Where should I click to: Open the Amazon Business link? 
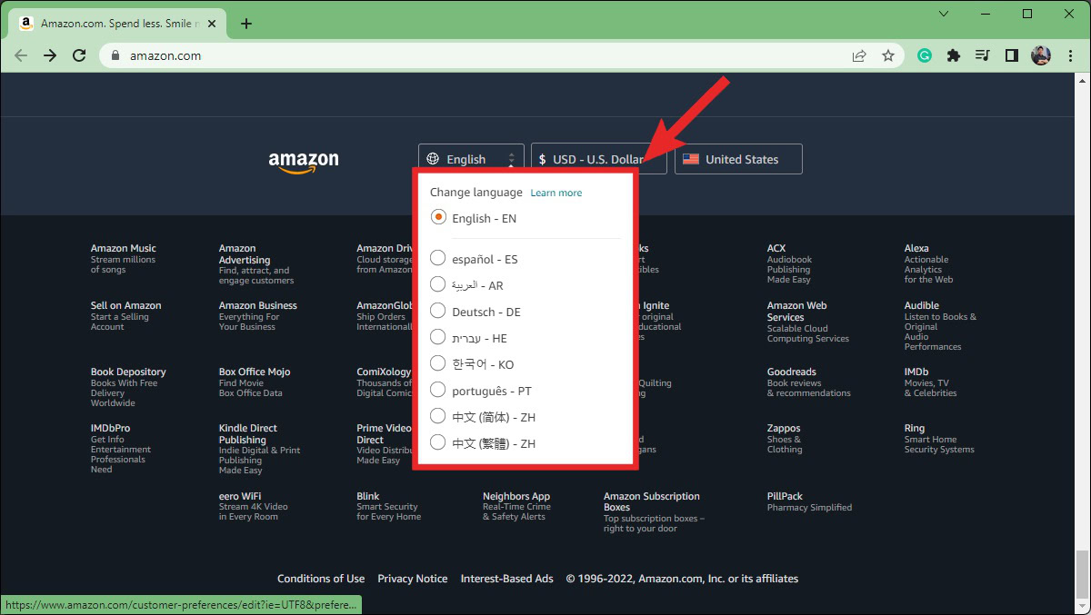[257, 316]
